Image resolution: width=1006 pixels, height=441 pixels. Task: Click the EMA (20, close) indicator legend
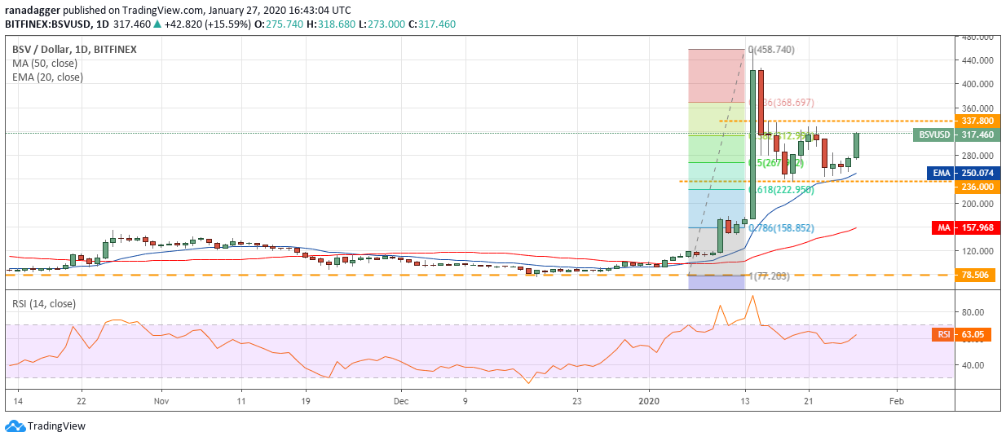click(x=47, y=77)
